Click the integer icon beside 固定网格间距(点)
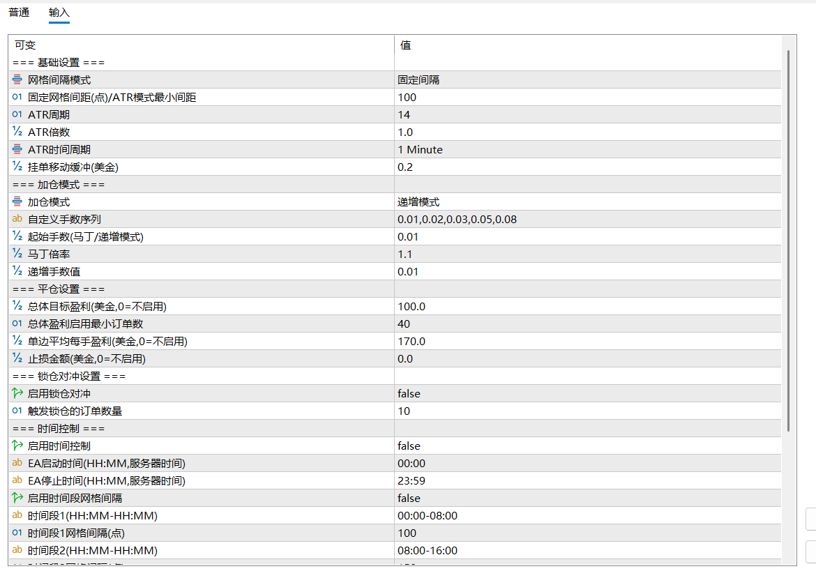The width and height of the screenshot is (816, 578). 17,97
